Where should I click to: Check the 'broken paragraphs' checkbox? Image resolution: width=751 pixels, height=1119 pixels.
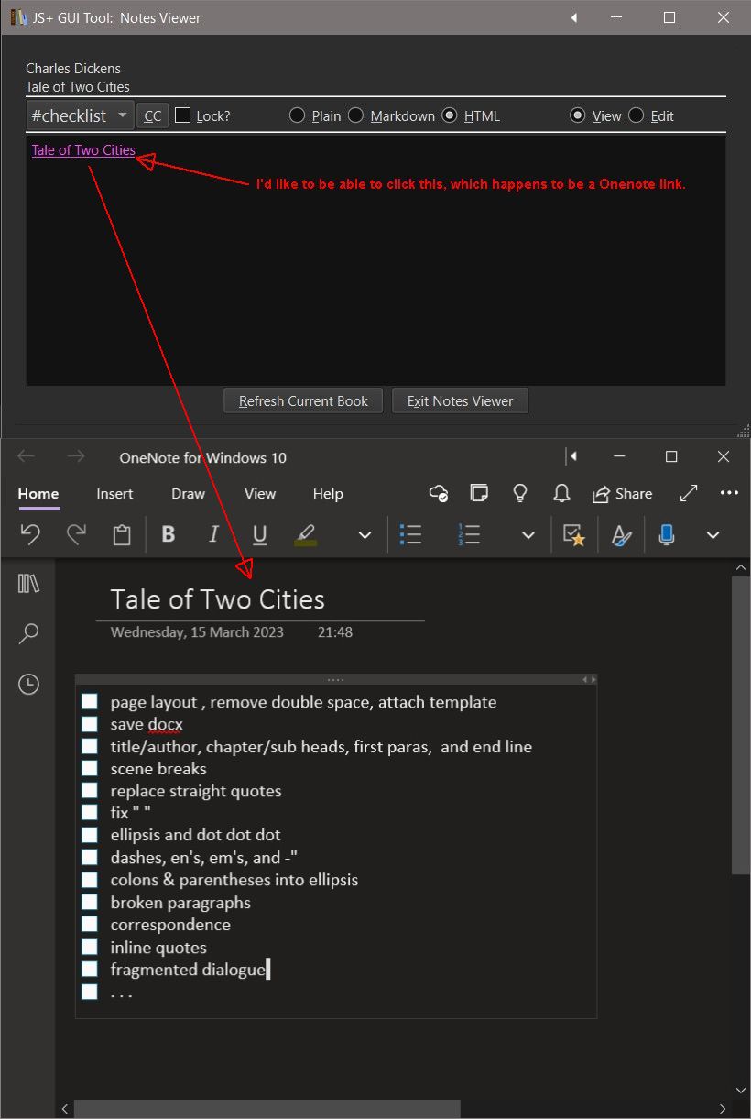point(89,902)
